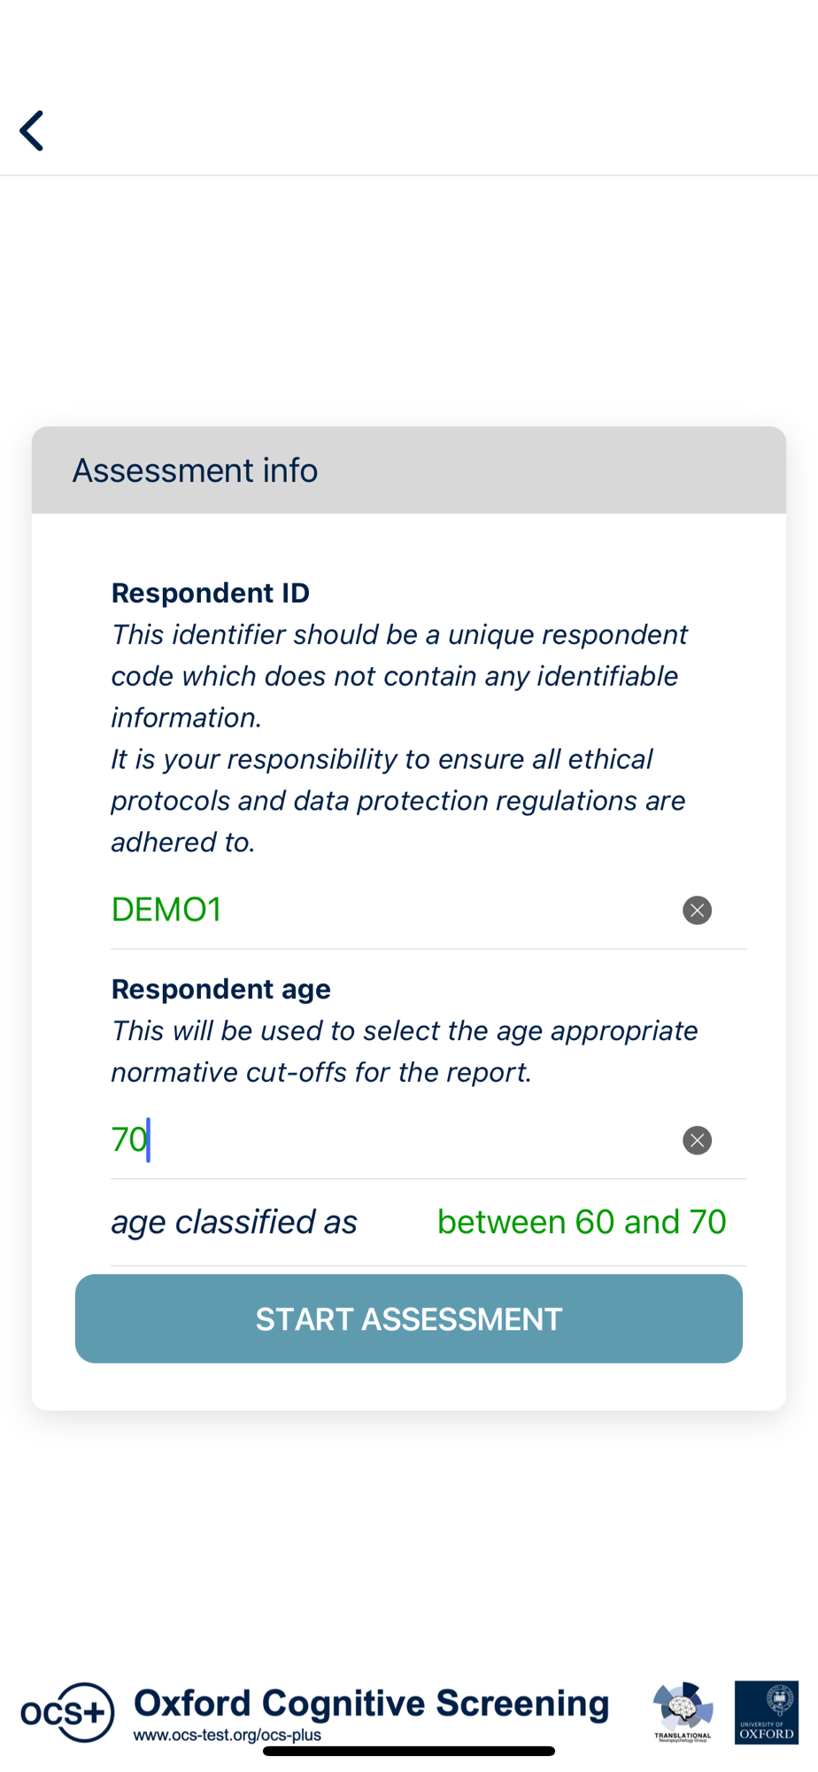Tap the Respondent ID label
The height and width of the screenshot is (1772, 818).
point(211,593)
